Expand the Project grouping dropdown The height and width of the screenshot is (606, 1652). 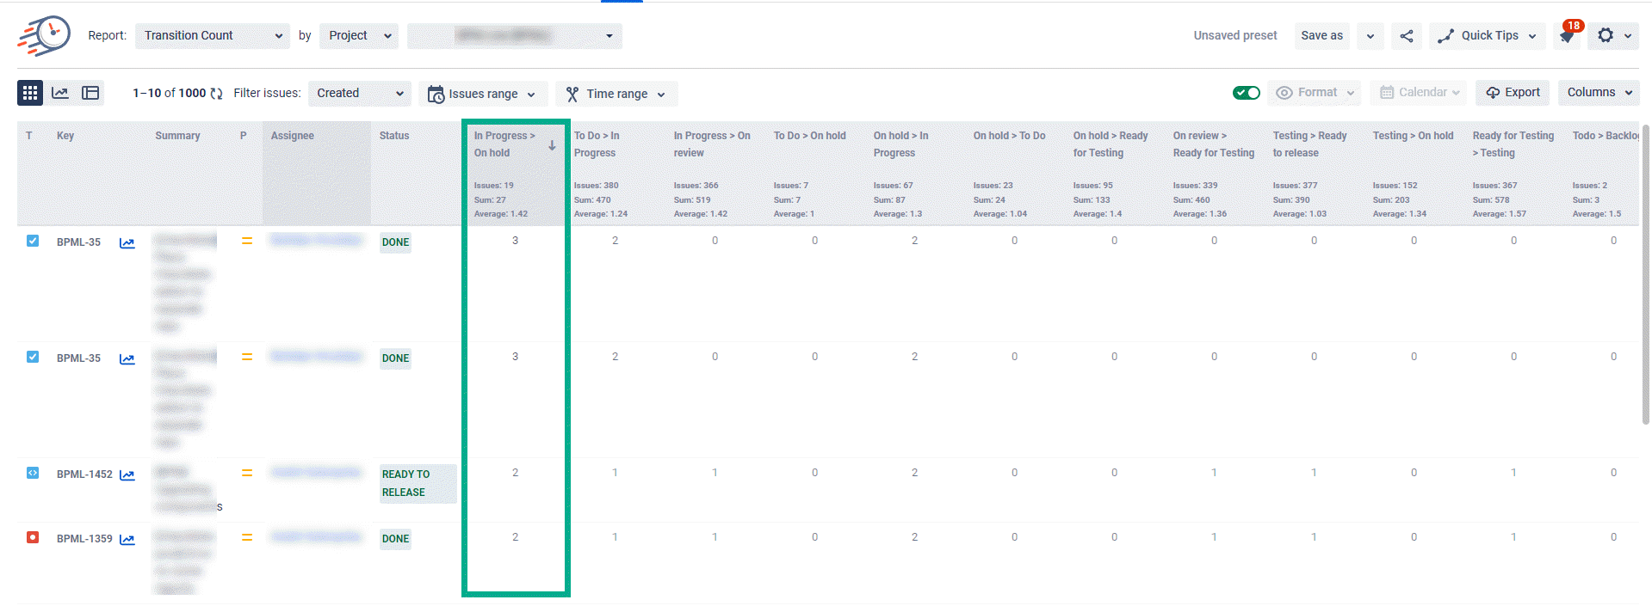point(359,36)
